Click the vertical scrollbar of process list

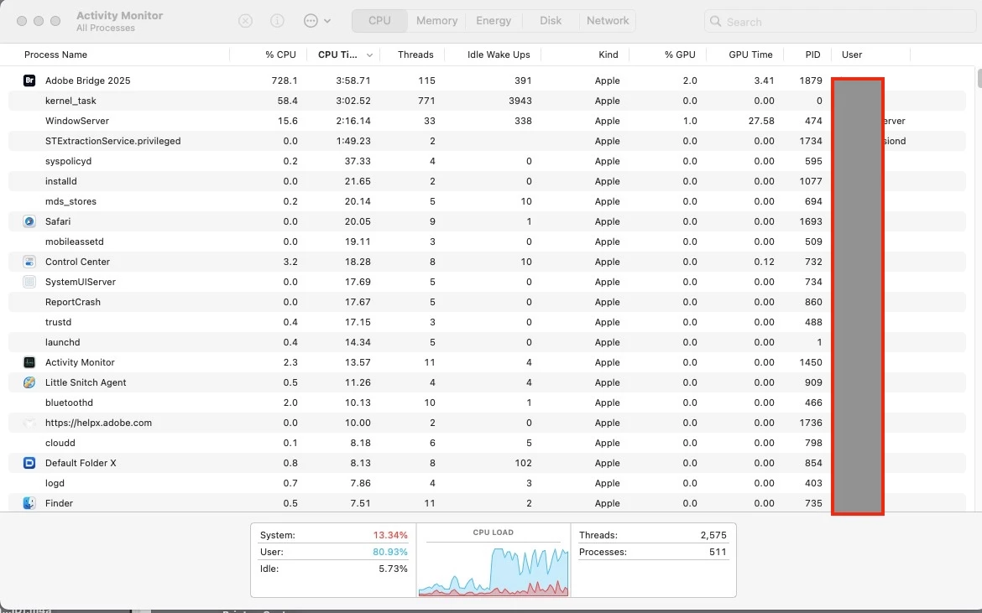coord(979,79)
